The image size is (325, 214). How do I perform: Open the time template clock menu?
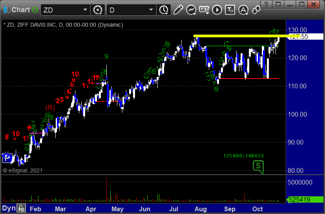(164, 10)
